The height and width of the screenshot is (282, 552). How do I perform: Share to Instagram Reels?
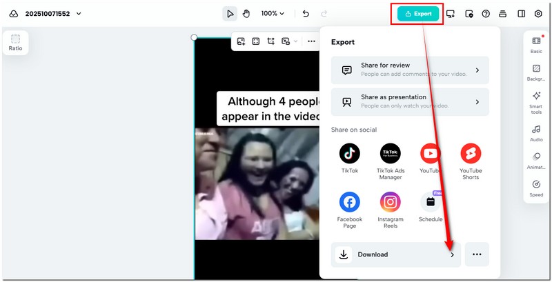click(390, 202)
